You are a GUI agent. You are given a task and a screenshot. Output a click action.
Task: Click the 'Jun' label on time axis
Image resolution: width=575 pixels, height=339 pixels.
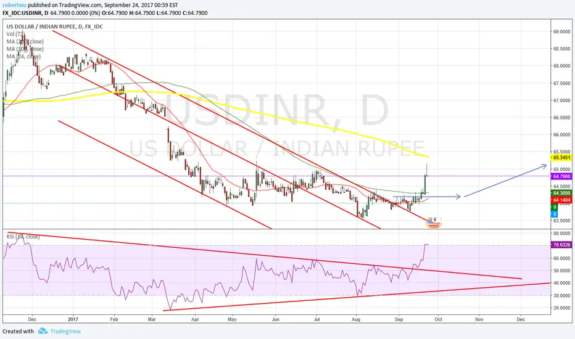275,319
